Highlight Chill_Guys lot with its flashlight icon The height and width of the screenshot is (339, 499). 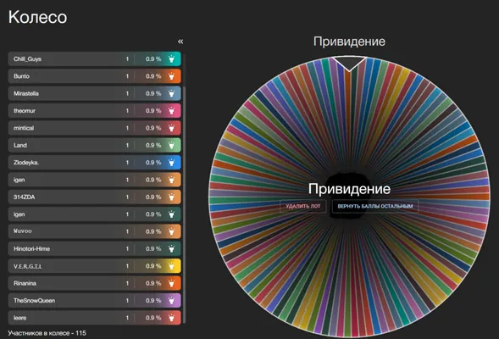(171, 58)
